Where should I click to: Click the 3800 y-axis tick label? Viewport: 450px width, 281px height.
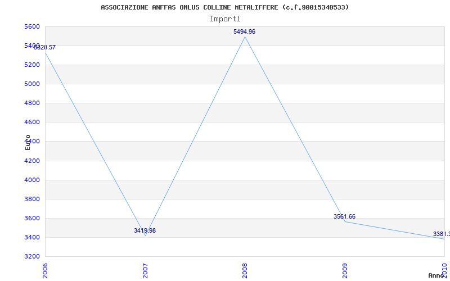pyautogui.click(x=32, y=199)
